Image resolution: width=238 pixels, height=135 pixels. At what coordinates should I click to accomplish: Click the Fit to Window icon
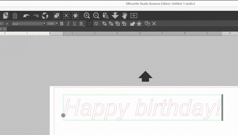134,16
